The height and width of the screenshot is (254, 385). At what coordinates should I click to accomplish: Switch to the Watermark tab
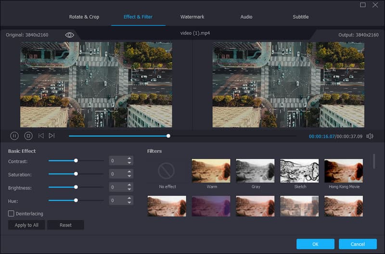point(192,17)
